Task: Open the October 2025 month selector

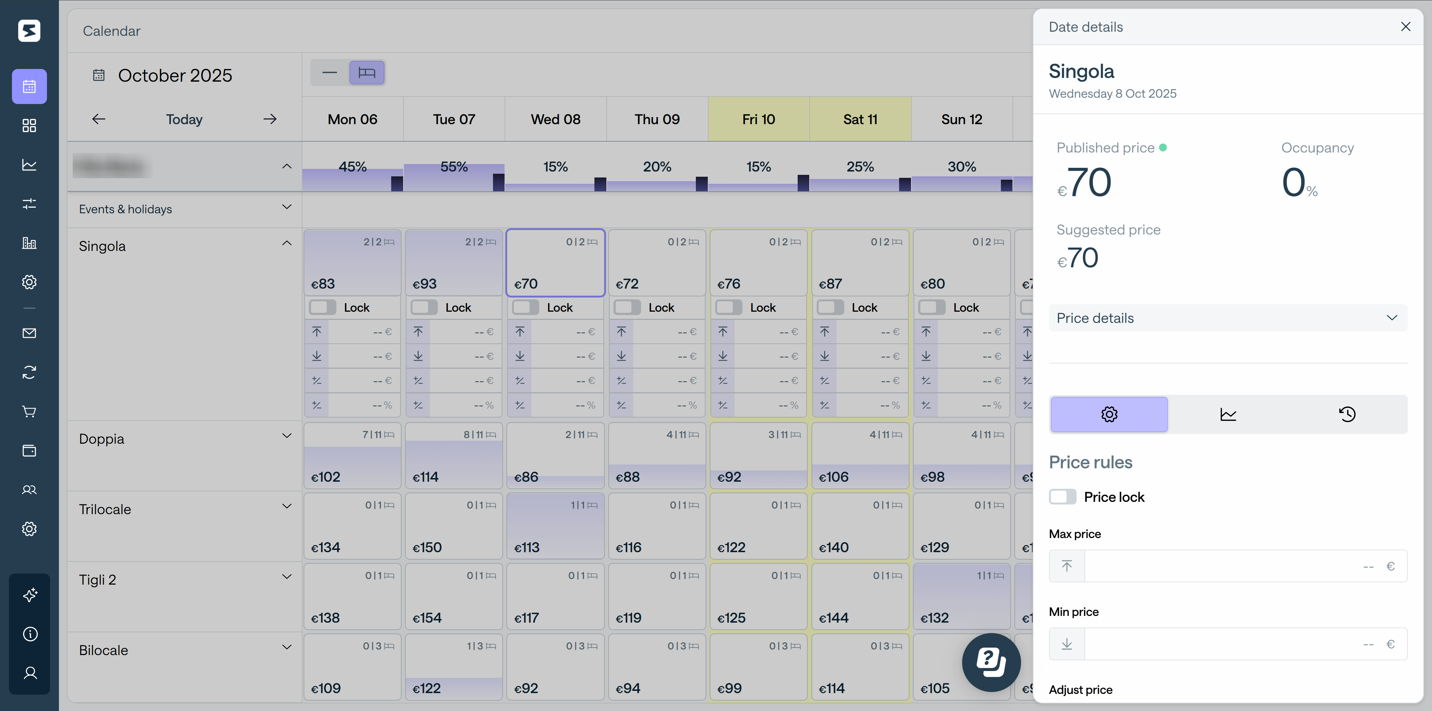Action: coord(175,75)
